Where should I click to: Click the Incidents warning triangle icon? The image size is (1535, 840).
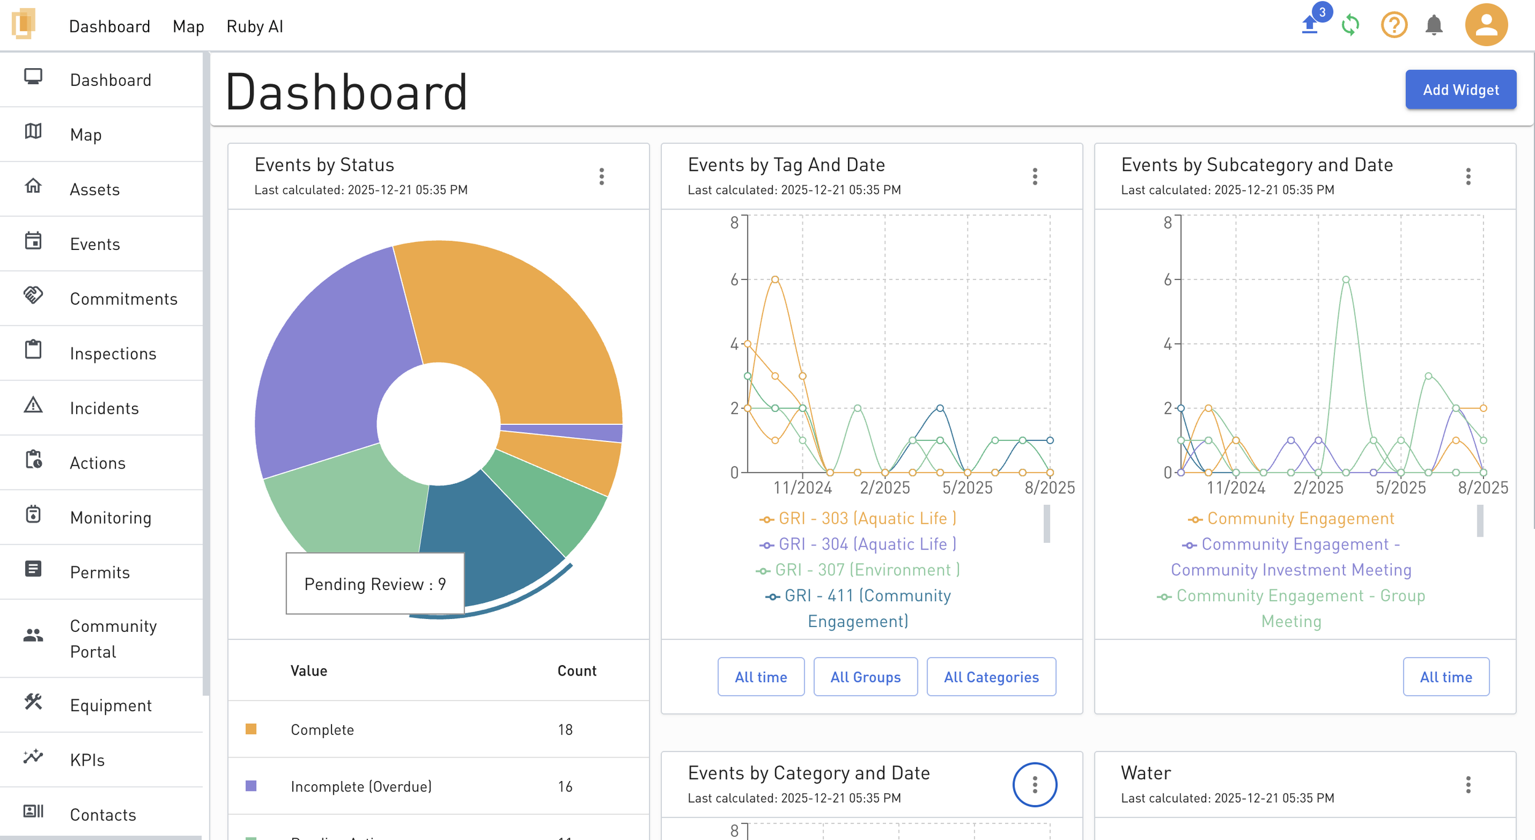coord(33,406)
